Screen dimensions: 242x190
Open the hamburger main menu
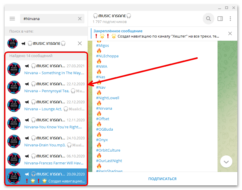[12, 19]
